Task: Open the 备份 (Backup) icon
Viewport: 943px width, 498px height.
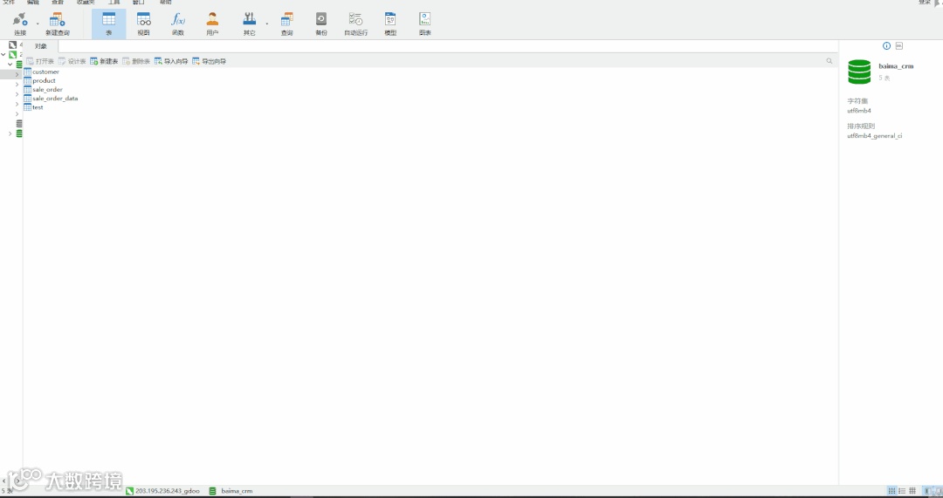Action: tap(321, 24)
